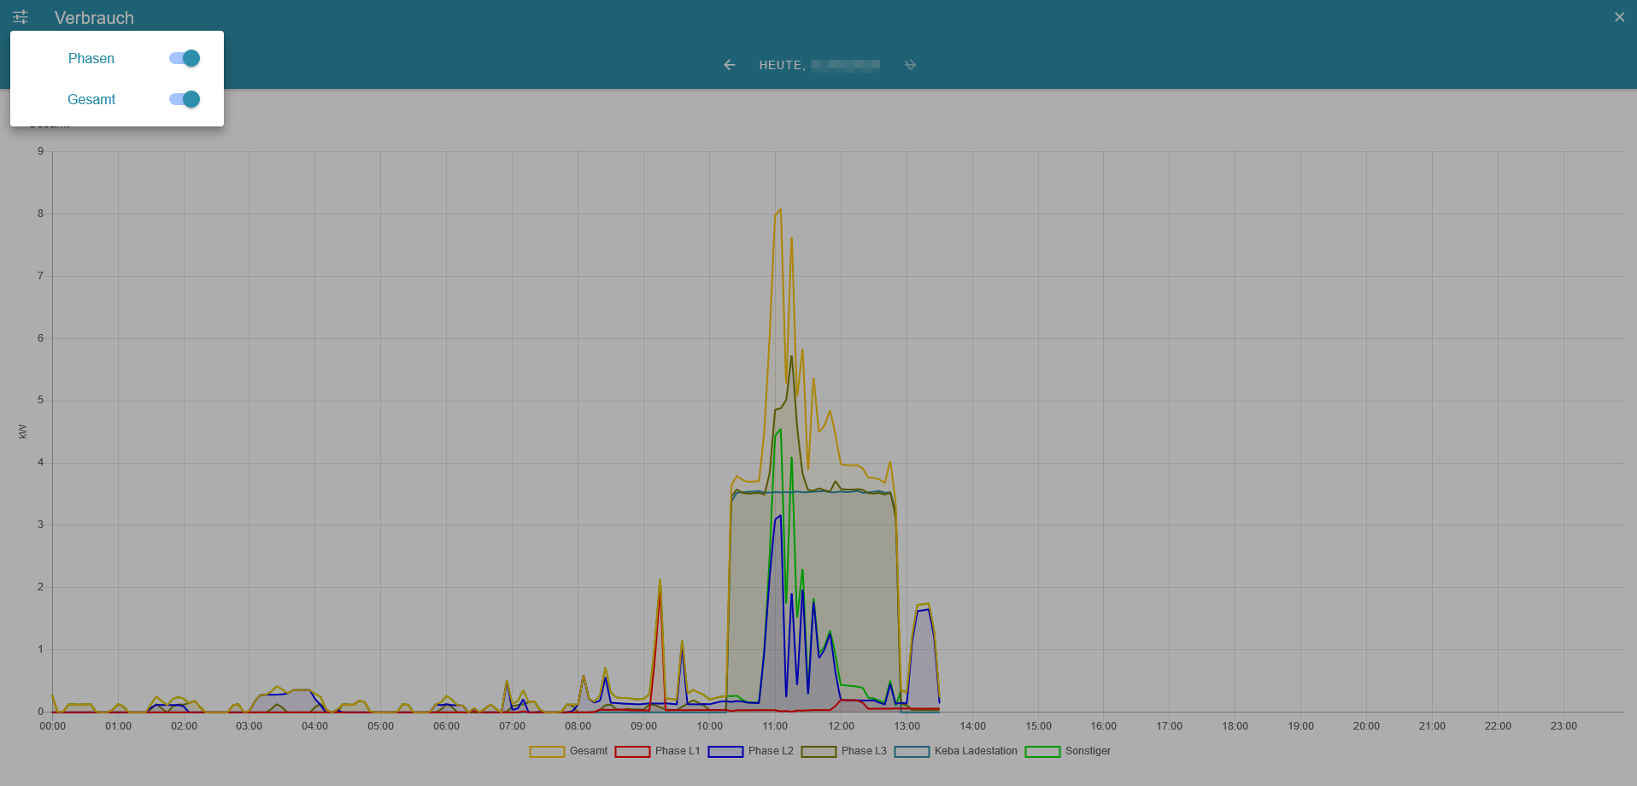Toggle the Phasen switch off
The width and height of the screenshot is (1637, 786).
(x=185, y=58)
